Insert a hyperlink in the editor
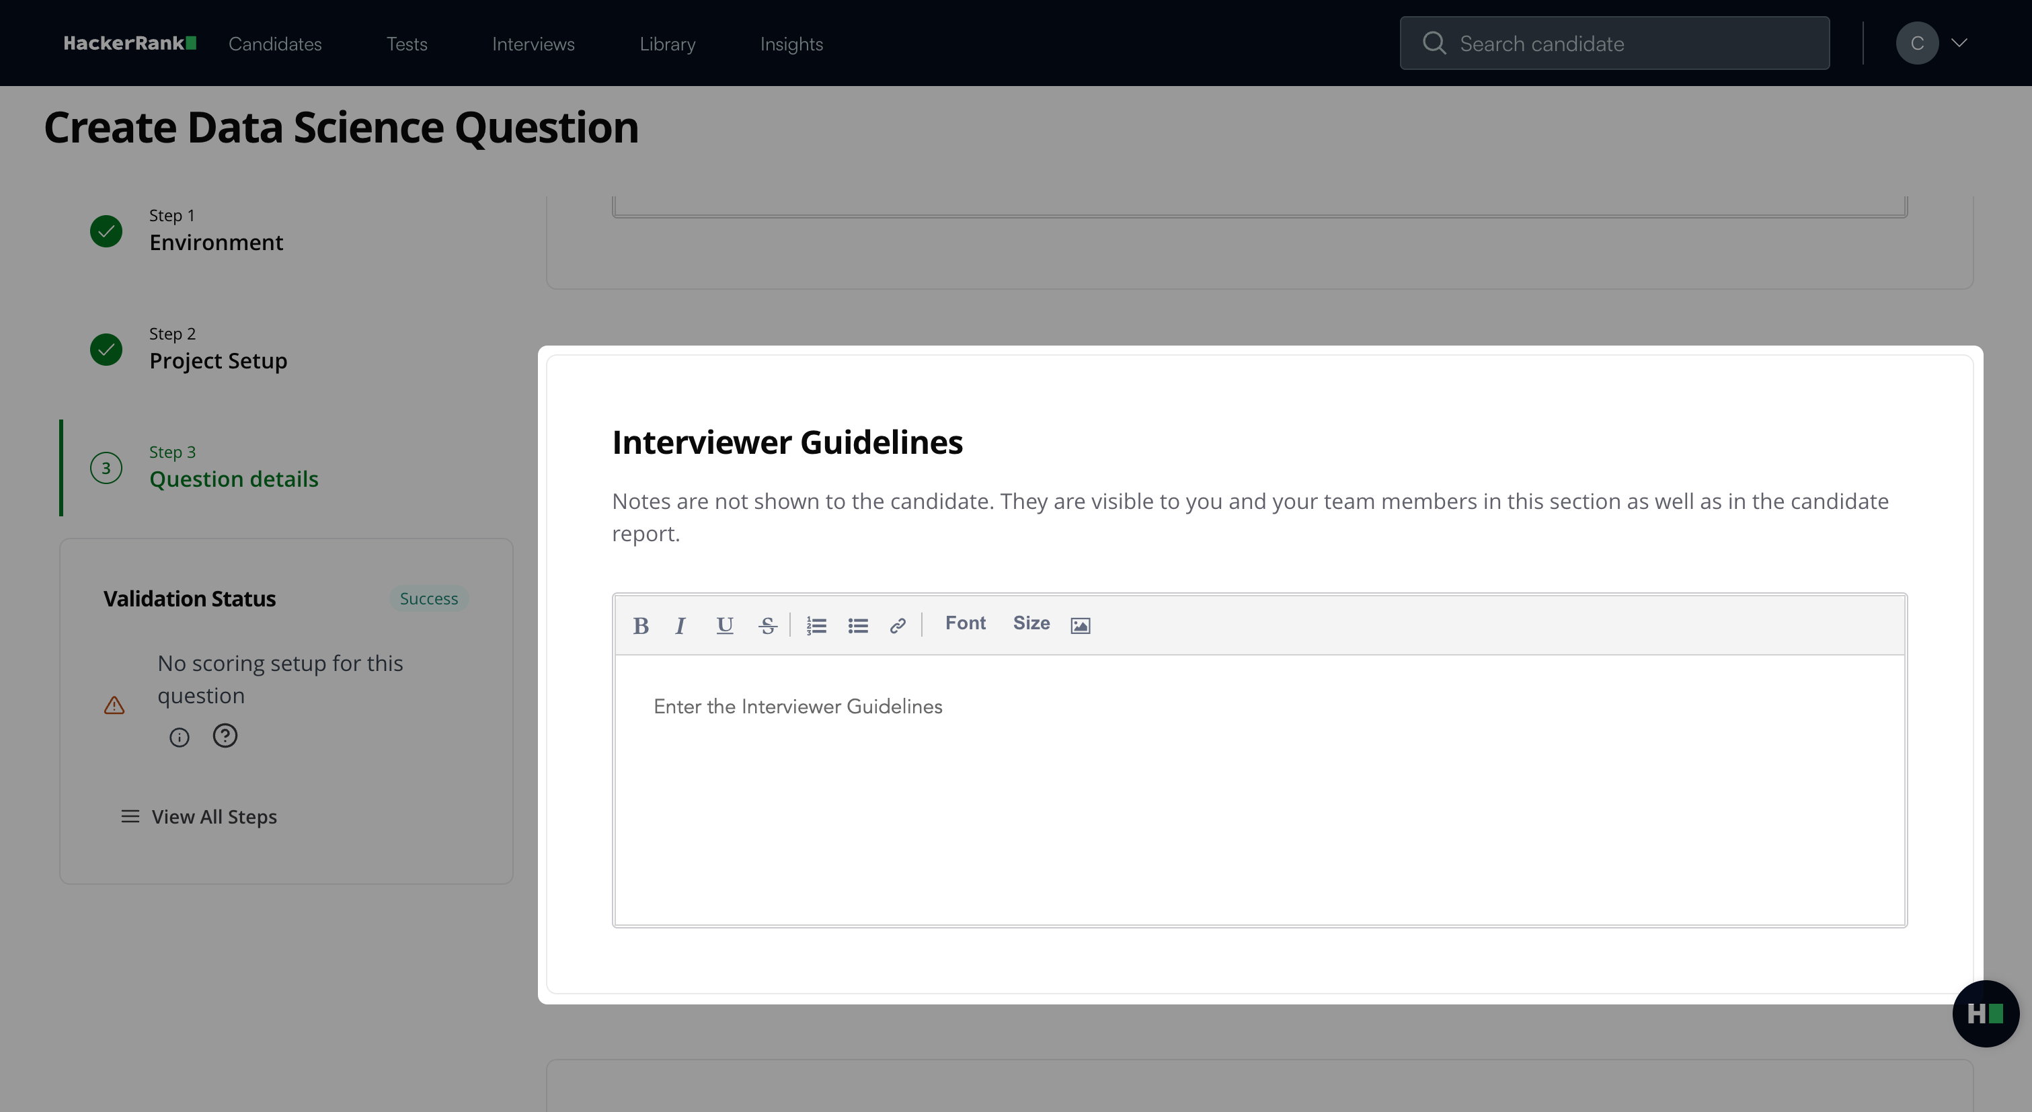Viewport: 2032px width, 1112px height. coord(898,625)
